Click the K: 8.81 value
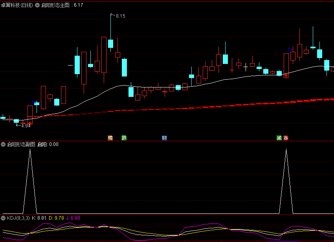The width and height of the screenshot is (334, 242). click(x=39, y=218)
